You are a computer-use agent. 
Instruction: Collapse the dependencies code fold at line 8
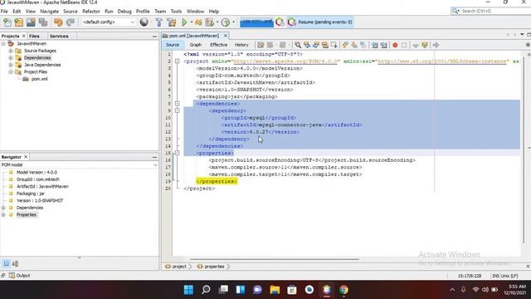pyautogui.click(x=177, y=104)
